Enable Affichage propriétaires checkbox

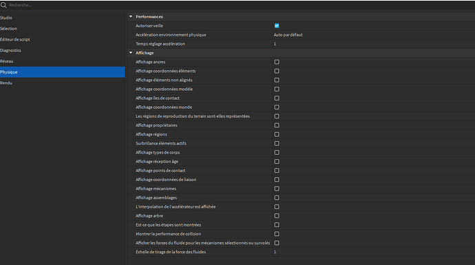277,125
